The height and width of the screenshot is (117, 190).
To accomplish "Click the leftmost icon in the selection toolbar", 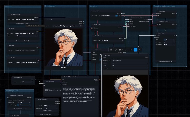I will point(111,49).
